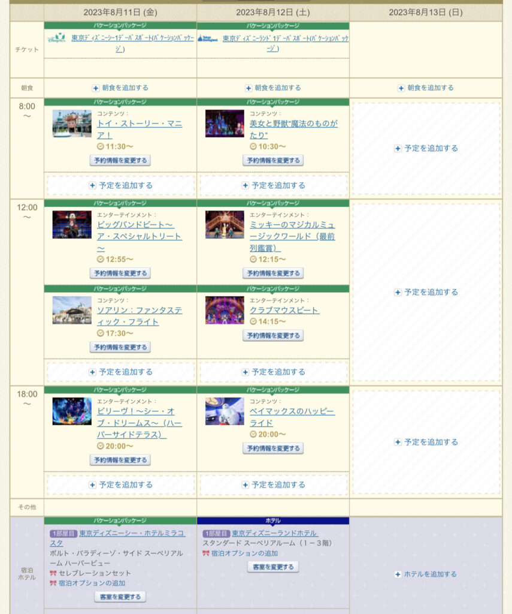Open トイ・ストーリー・マニア！ link
Viewport: 512px width, 614px height.
coord(140,130)
